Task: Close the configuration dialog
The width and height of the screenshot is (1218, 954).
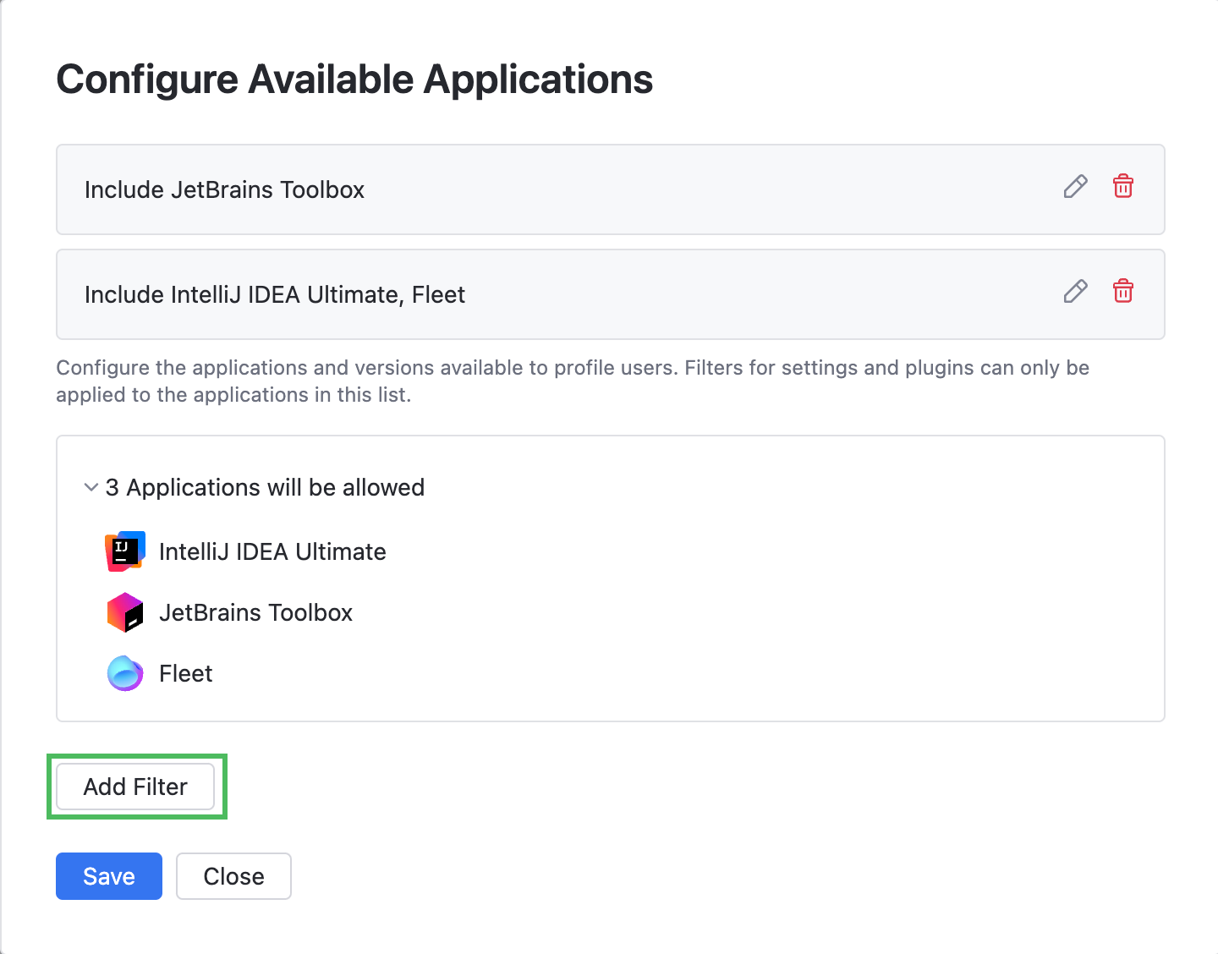Action: (233, 876)
